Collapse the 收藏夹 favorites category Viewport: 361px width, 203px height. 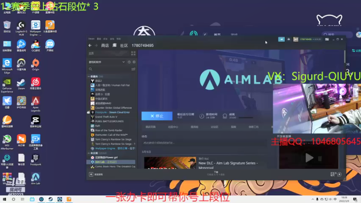88,76
